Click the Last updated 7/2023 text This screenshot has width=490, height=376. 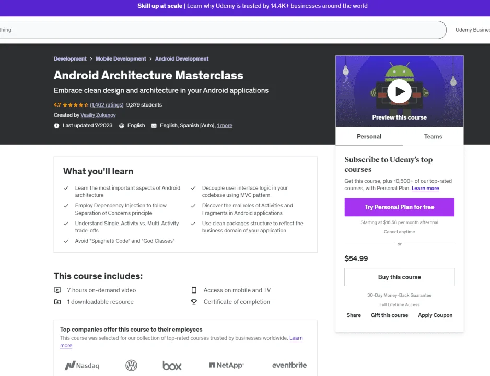pos(88,125)
